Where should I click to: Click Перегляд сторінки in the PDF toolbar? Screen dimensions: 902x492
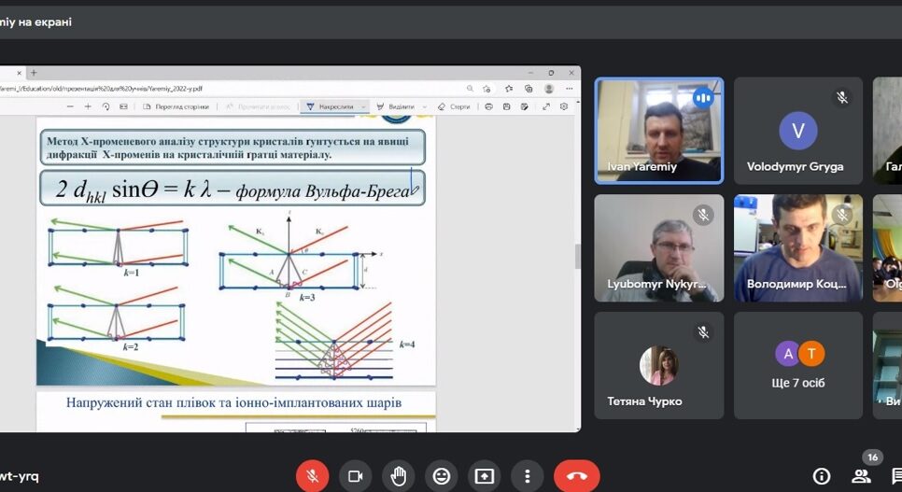coord(175,107)
